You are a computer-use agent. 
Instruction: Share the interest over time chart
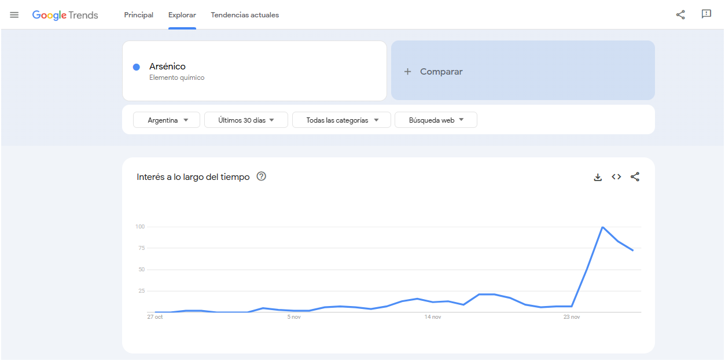[635, 177]
